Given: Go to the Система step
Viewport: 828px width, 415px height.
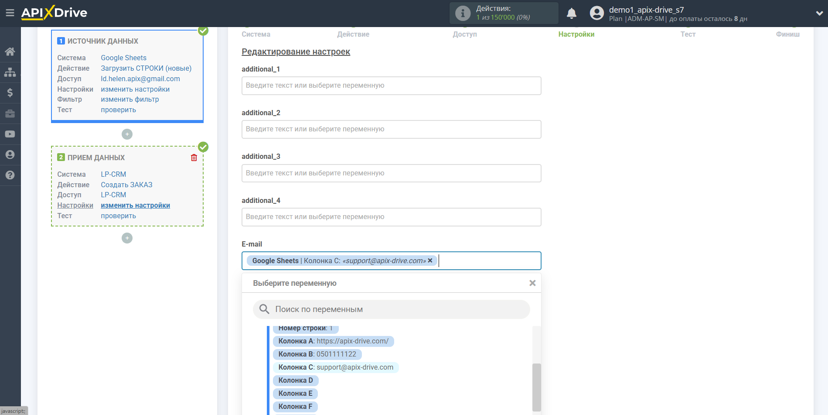Looking at the screenshot, I should tap(256, 34).
